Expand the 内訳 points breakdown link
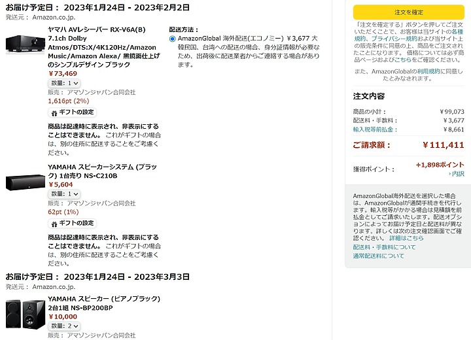 pos(457,174)
